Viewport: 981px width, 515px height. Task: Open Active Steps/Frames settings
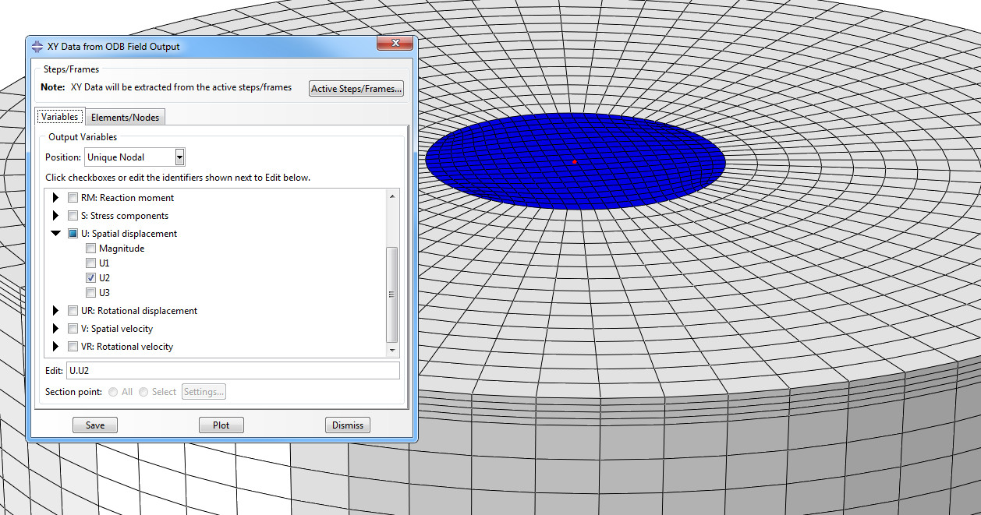pyautogui.click(x=357, y=89)
